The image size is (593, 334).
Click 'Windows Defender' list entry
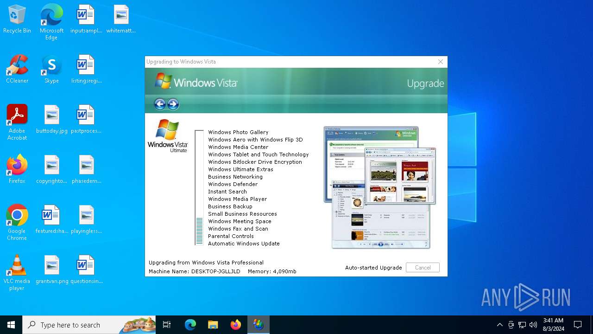[x=233, y=184]
